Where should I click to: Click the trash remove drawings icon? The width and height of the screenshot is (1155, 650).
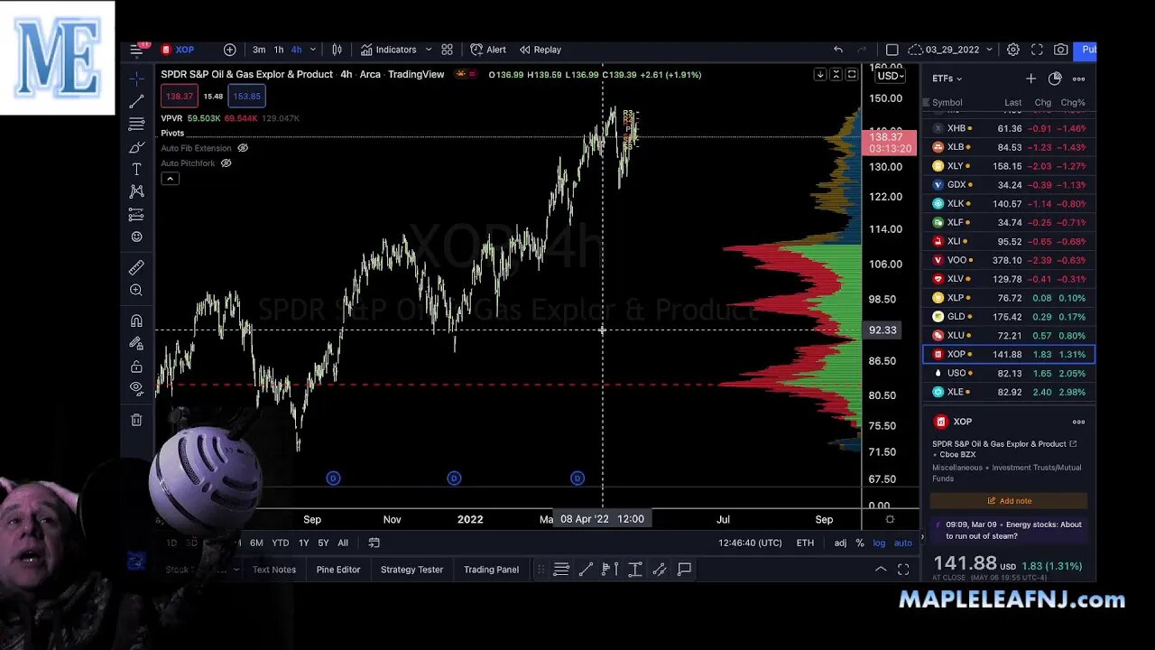[x=136, y=420]
